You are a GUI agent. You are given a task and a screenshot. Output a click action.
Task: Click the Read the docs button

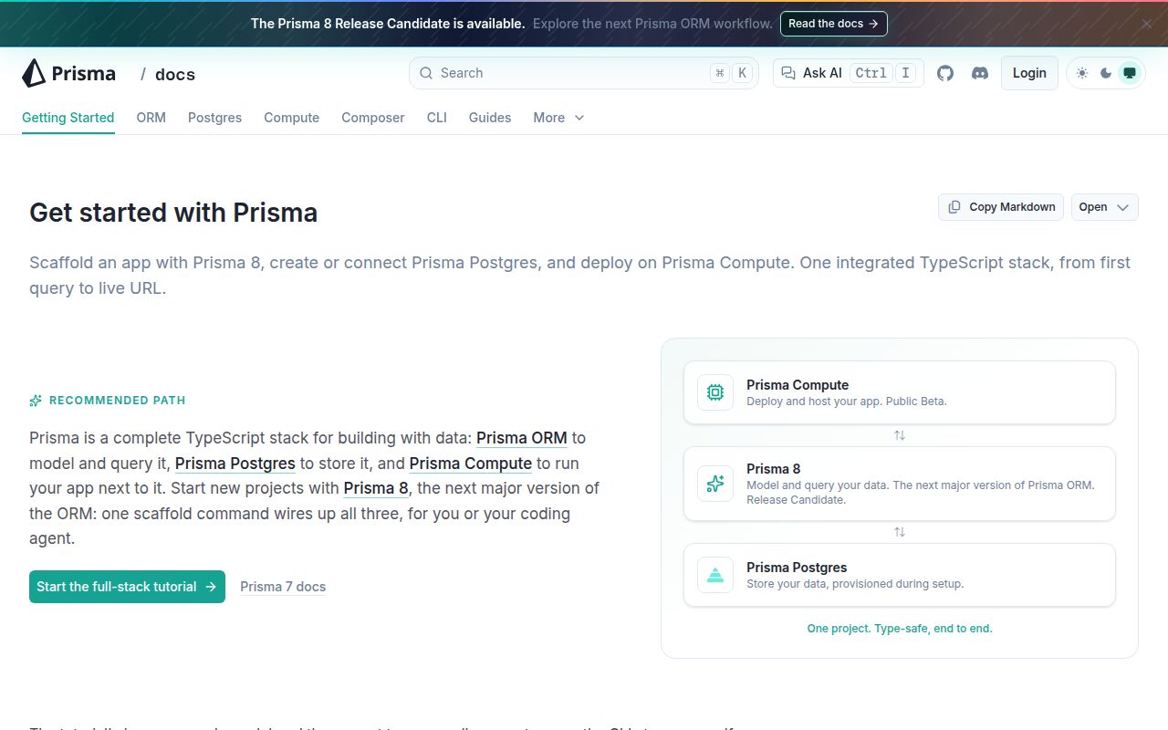click(x=834, y=24)
